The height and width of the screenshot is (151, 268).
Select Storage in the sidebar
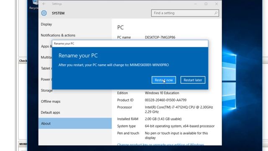46,91
